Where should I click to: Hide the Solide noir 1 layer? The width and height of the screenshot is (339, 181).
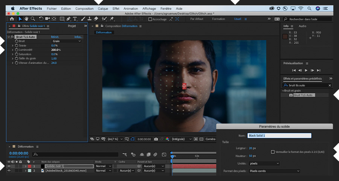9,166
